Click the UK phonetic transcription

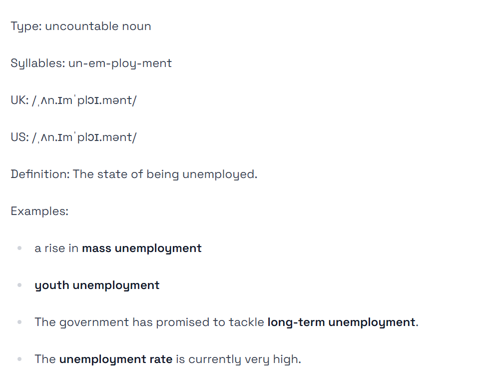[x=84, y=100]
